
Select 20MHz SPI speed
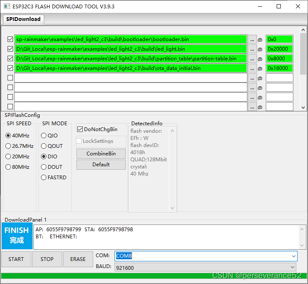click(17, 156)
